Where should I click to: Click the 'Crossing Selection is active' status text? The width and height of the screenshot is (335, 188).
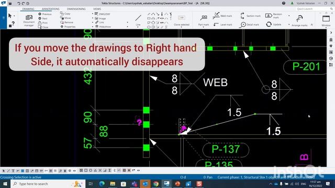pos(21,177)
